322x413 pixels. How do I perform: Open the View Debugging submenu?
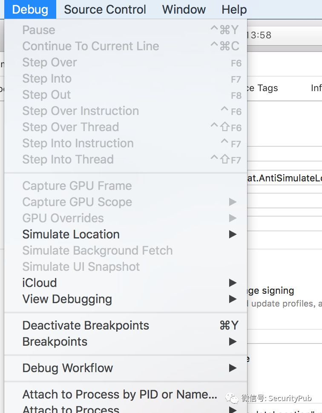coord(67,299)
